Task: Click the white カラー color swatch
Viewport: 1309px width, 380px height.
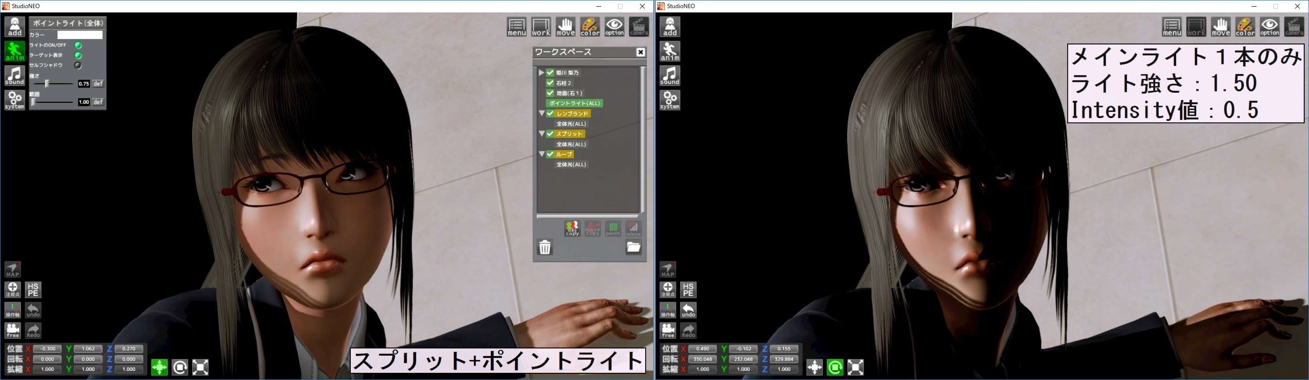Action: [80, 34]
